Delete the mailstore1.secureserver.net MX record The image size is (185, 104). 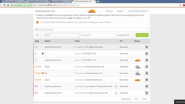click(147, 86)
